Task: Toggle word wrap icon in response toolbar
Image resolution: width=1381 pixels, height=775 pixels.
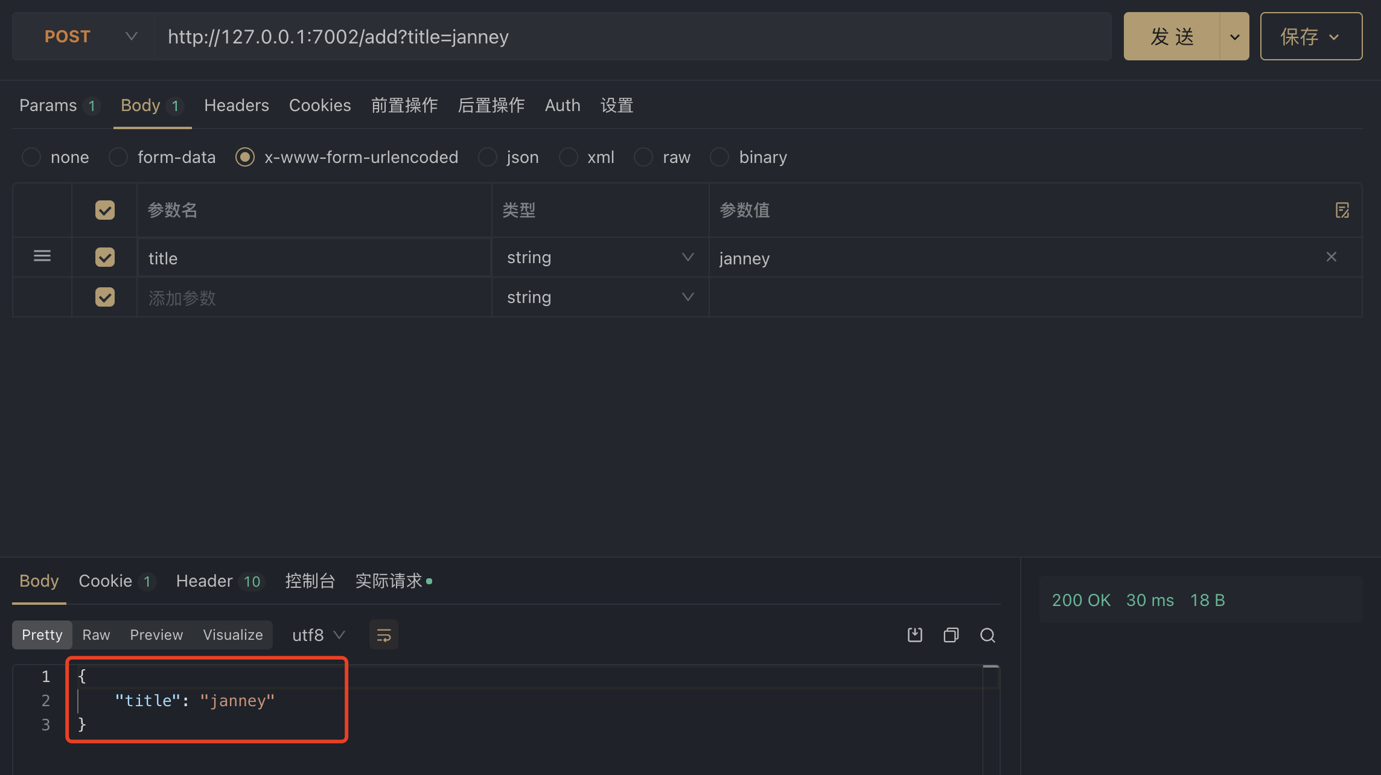Action: click(x=384, y=635)
